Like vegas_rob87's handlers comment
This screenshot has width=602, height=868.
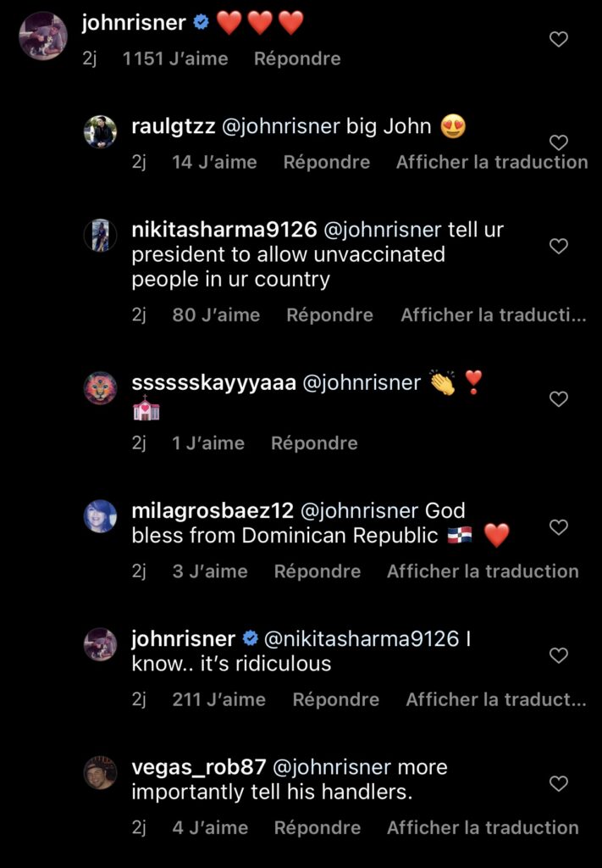point(559,784)
